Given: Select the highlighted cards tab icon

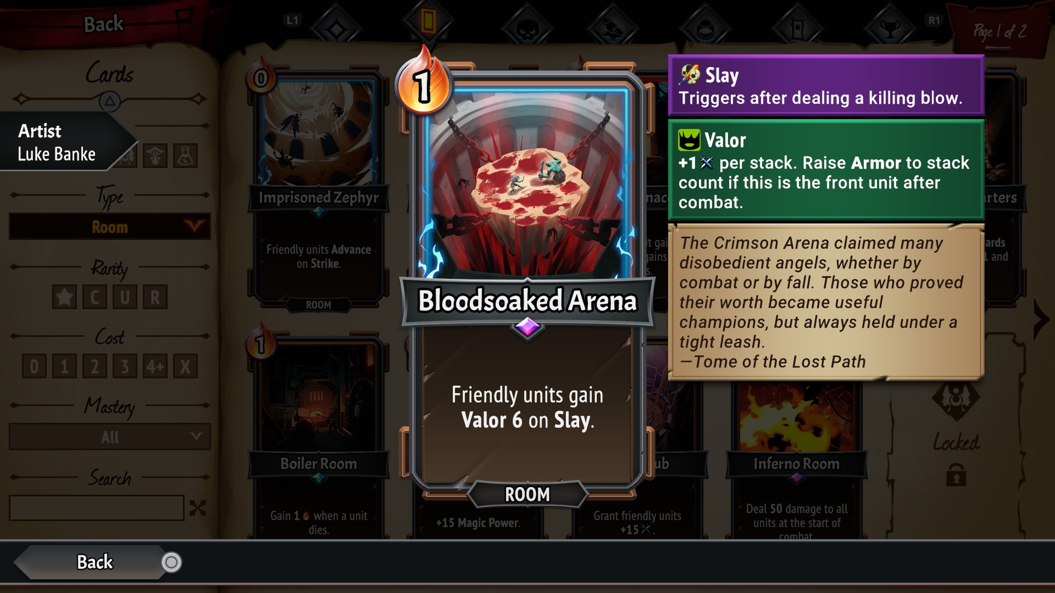Looking at the screenshot, I should point(428,21).
